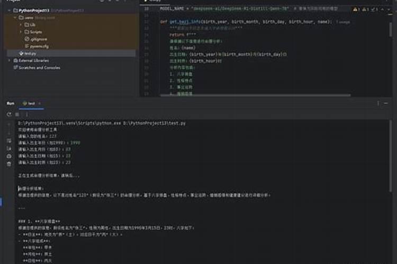Click the '### 1.' heading in console

39,221
